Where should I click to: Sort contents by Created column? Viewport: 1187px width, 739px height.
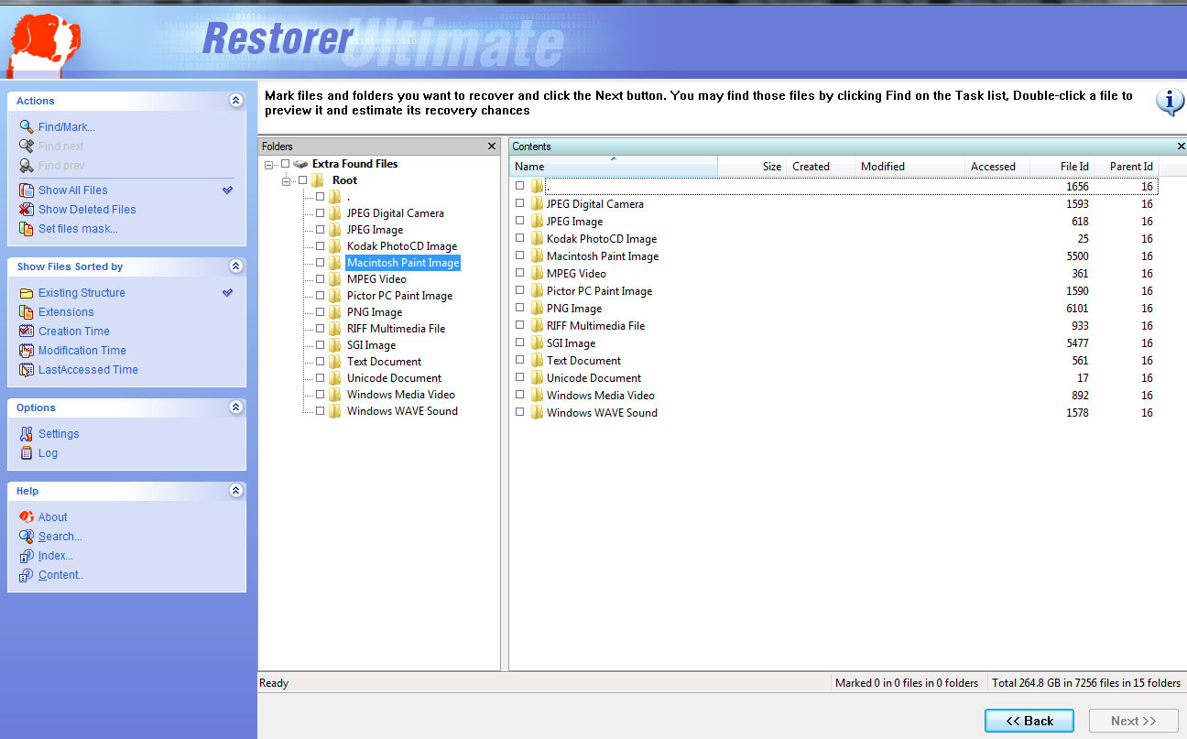click(x=821, y=167)
